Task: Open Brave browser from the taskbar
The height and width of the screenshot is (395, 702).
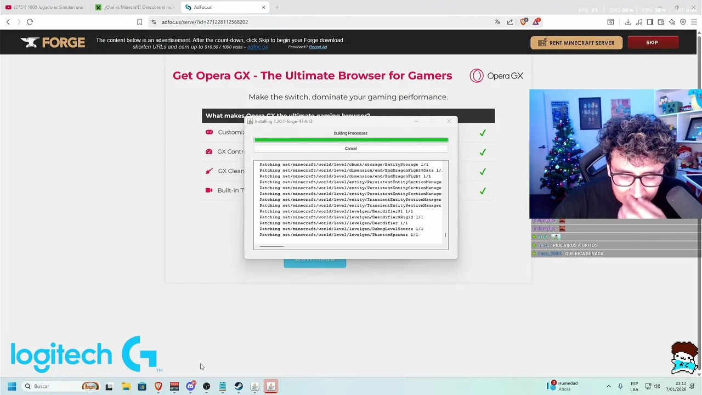Action: pos(158,386)
